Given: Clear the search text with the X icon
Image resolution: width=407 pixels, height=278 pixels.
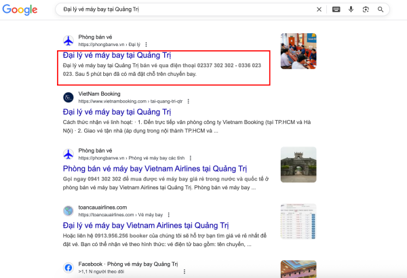Looking at the screenshot, I should tap(319, 9).
